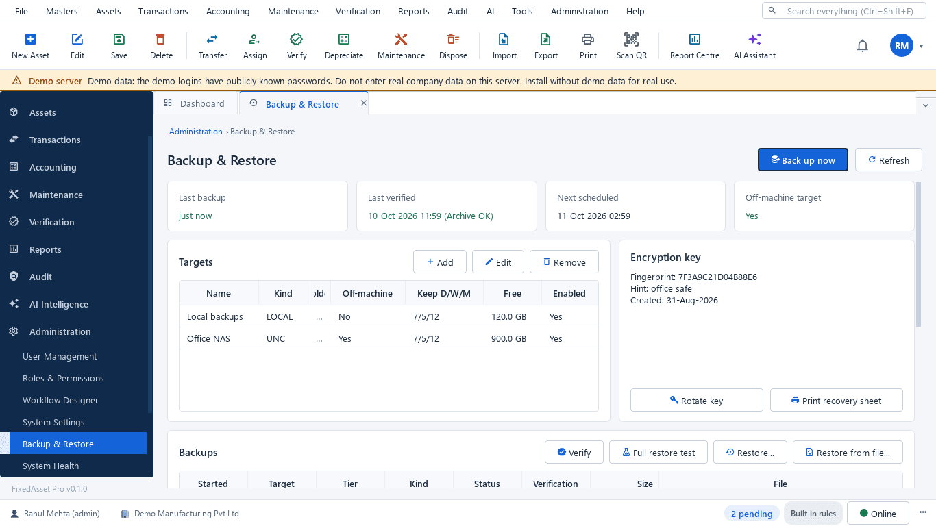
Task: Delete using the toolbar Delete icon
Action: pyautogui.click(x=161, y=46)
